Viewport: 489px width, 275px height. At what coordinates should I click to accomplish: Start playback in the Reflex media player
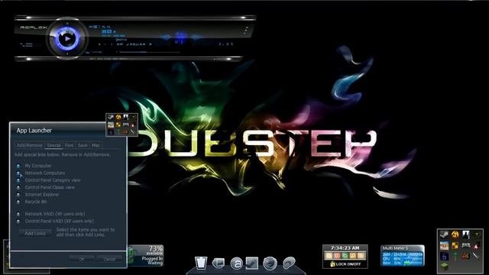click(x=67, y=39)
